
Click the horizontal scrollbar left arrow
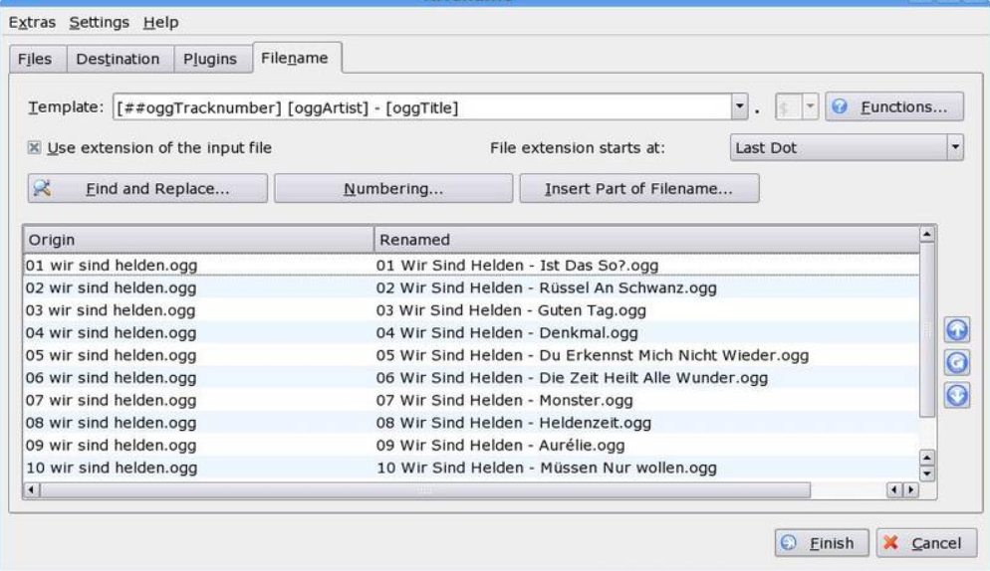point(32,489)
